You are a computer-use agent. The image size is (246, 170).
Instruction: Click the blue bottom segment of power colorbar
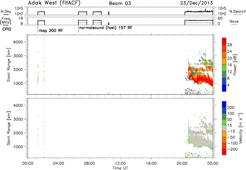tap(224, 88)
